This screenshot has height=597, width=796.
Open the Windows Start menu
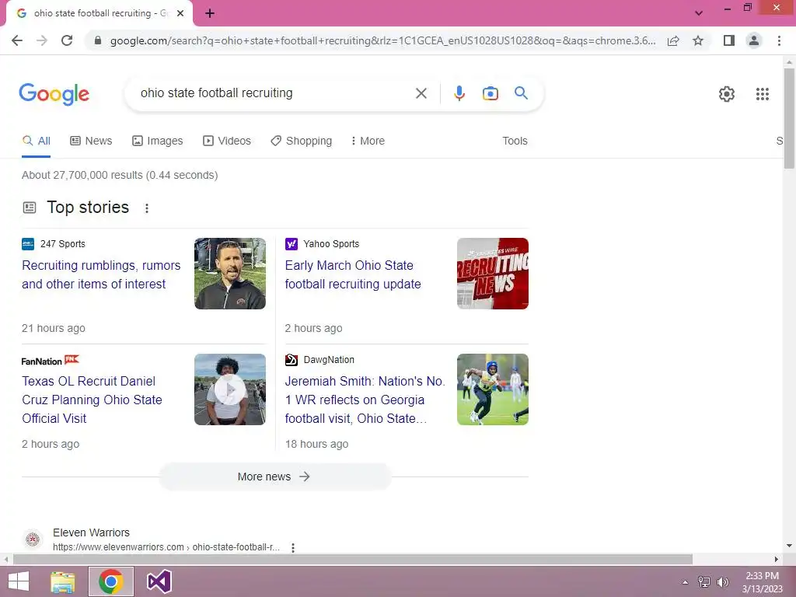click(x=19, y=581)
